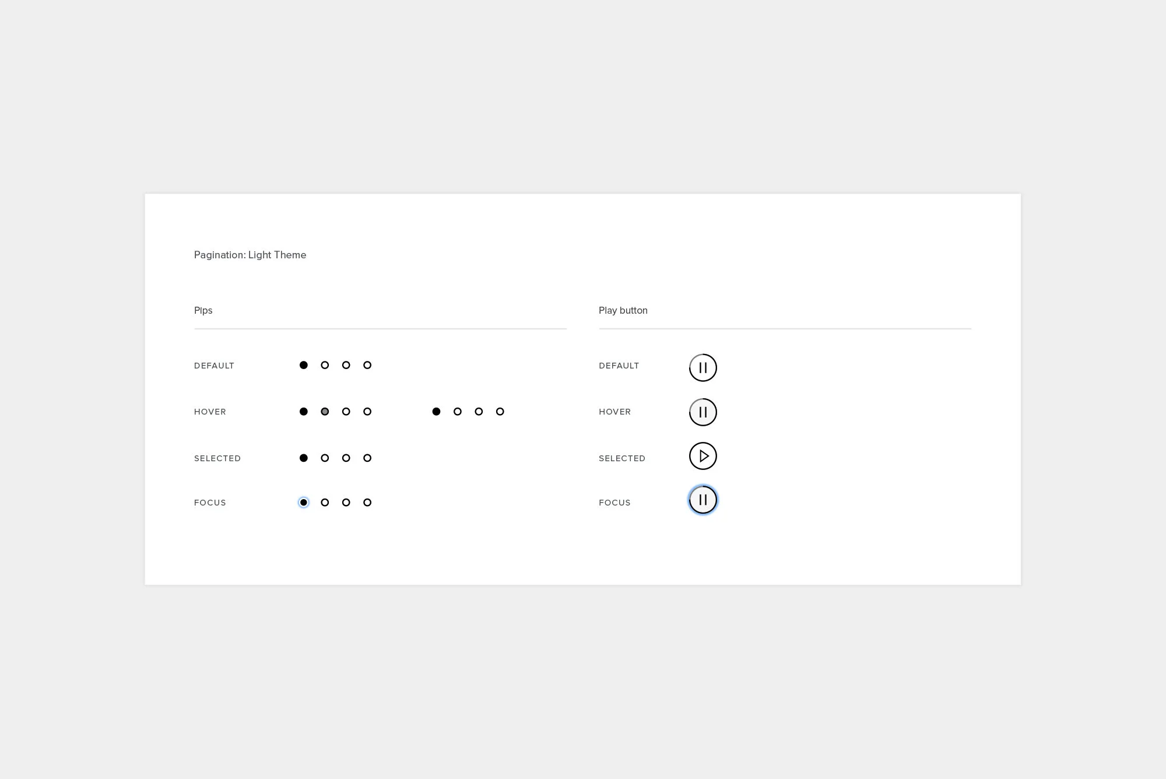This screenshot has width=1166, height=779.
Task: Click the first pip of second Hover pip group
Action: [436, 411]
